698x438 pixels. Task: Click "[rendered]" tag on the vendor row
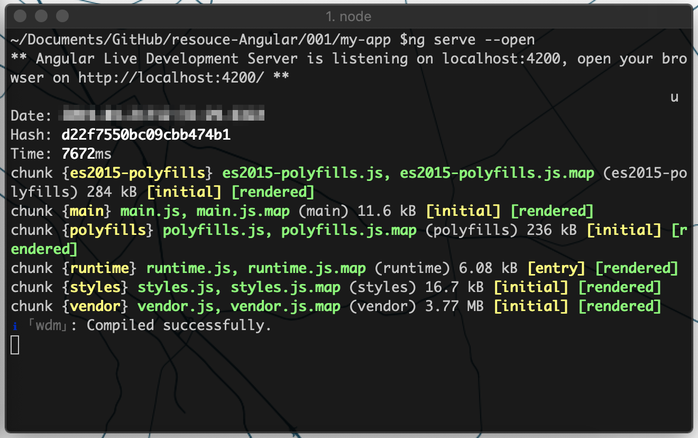pyautogui.click(x=620, y=306)
